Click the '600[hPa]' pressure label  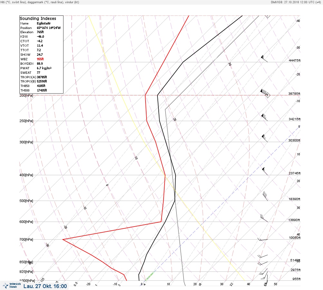pyautogui.click(x=26, y=222)
